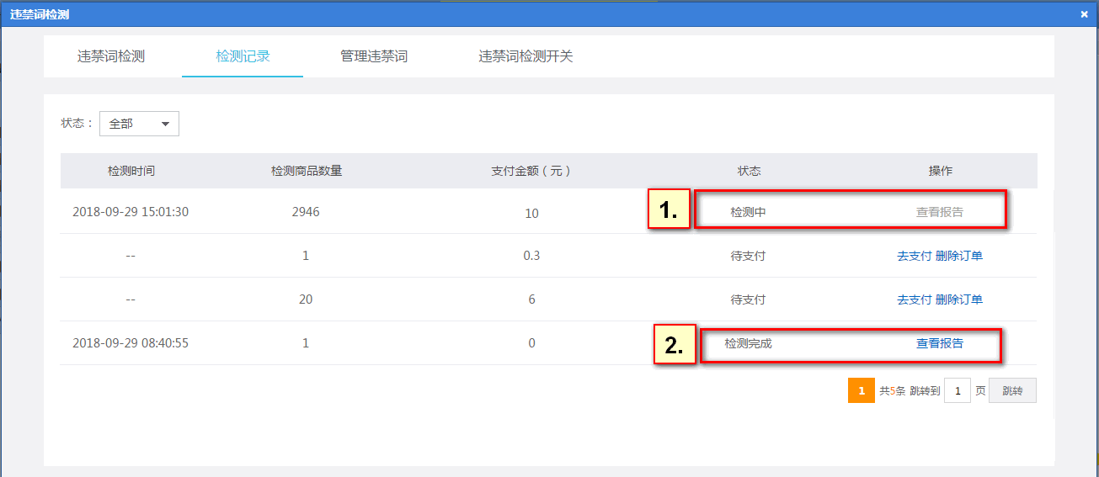Click the 支付金额（元） column header
The width and height of the screenshot is (1099, 477).
point(531,171)
